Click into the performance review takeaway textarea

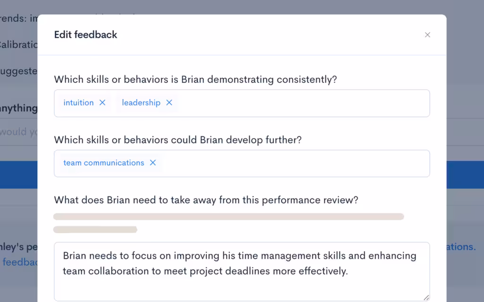(x=242, y=271)
